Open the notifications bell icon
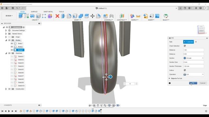The width and height of the screenshot is (209, 117). (x=196, y=8)
